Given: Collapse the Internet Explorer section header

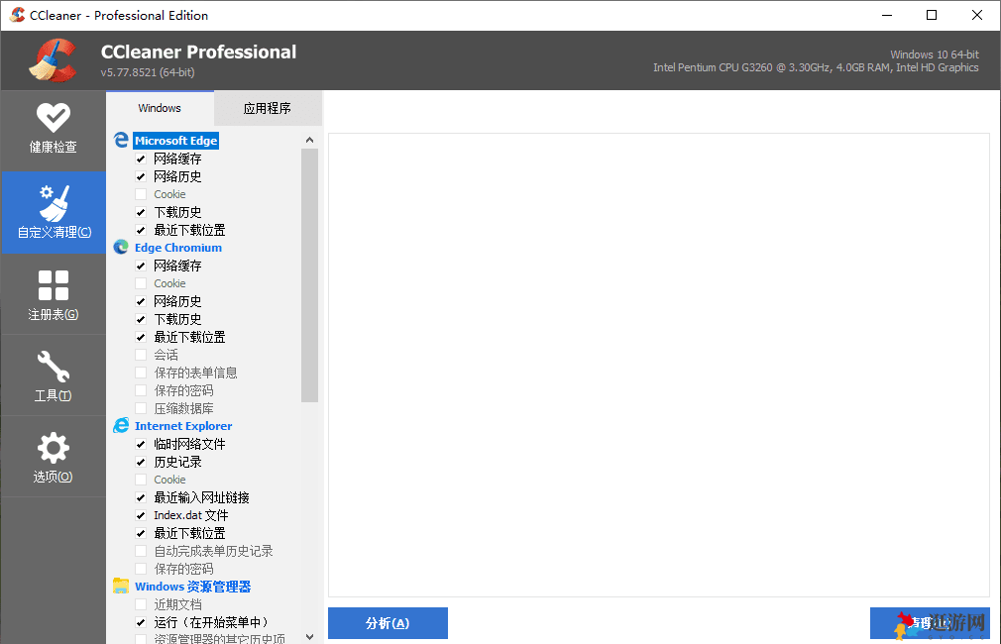Looking at the screenshot, I should click(183, 426).
